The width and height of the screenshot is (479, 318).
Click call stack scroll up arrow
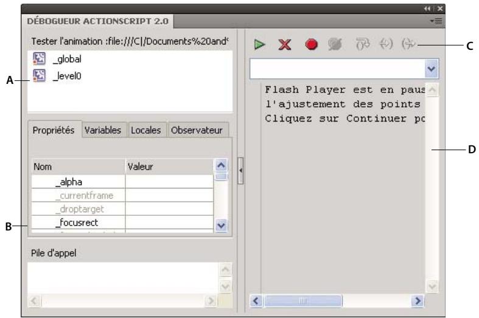coord(225,269)
